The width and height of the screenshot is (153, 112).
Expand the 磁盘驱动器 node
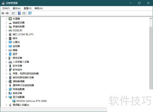(x=6, y=23)
